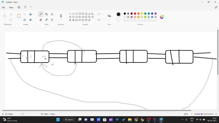Choose the Fill bucket tool
Image resolution: width=219 pixels, height=123 pixels.
click(x=47, y=14)
